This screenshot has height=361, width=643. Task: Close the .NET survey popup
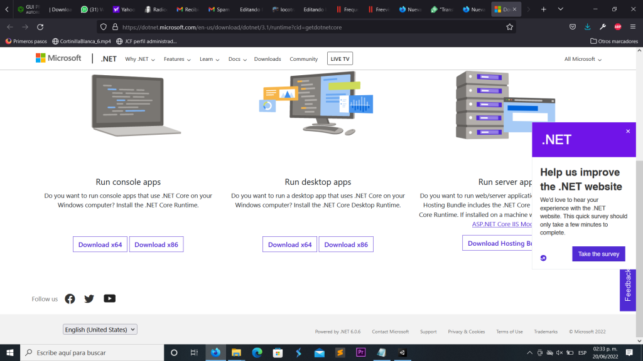point(627,131)
